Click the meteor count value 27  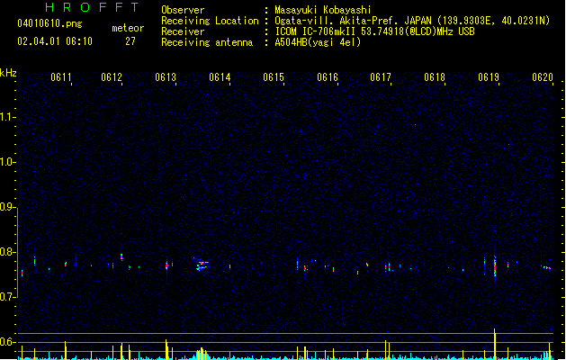pyautogui.click(x=130, y=41)
